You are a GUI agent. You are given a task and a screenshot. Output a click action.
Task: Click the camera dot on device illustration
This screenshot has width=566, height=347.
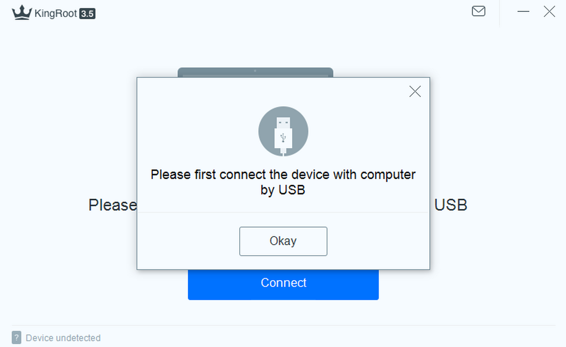255,71
